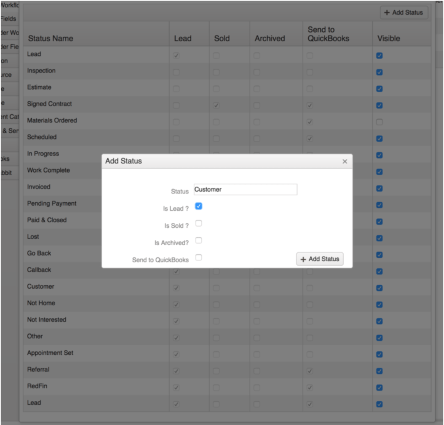Click the plus icon on the top Add Status button

click(387, 13)
